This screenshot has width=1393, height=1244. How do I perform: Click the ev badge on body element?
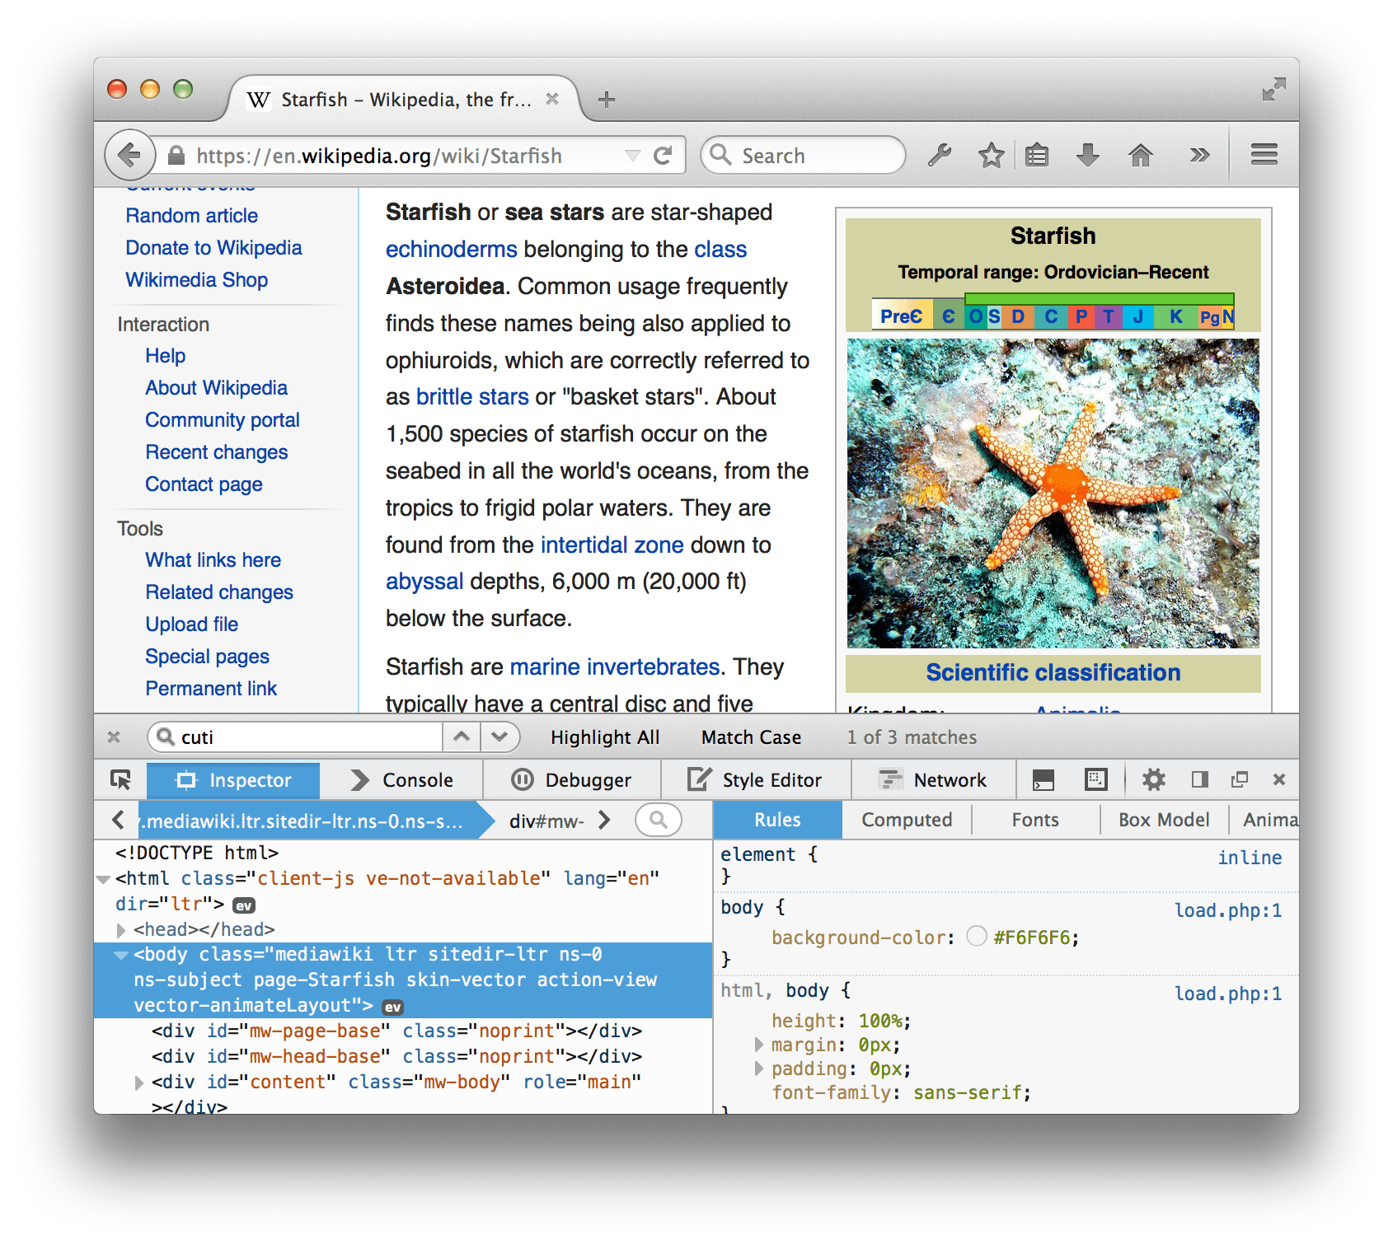click(393, 1007)
